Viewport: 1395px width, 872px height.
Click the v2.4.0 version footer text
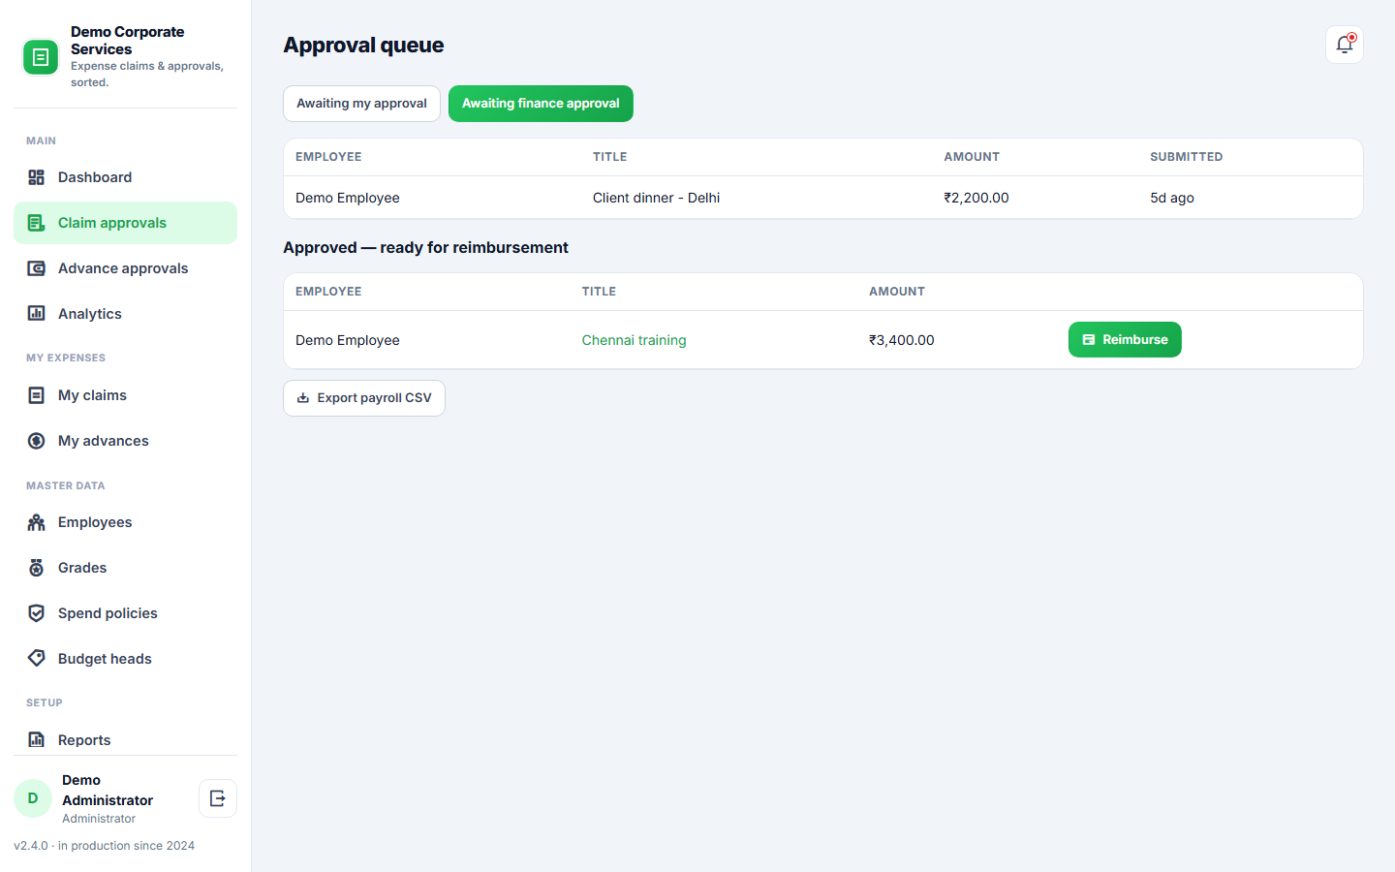(105, 846)
